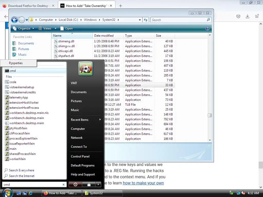The image size is (263, 197).
Task: Clear the Start menu search box with the x
Action: coord(64,184)
